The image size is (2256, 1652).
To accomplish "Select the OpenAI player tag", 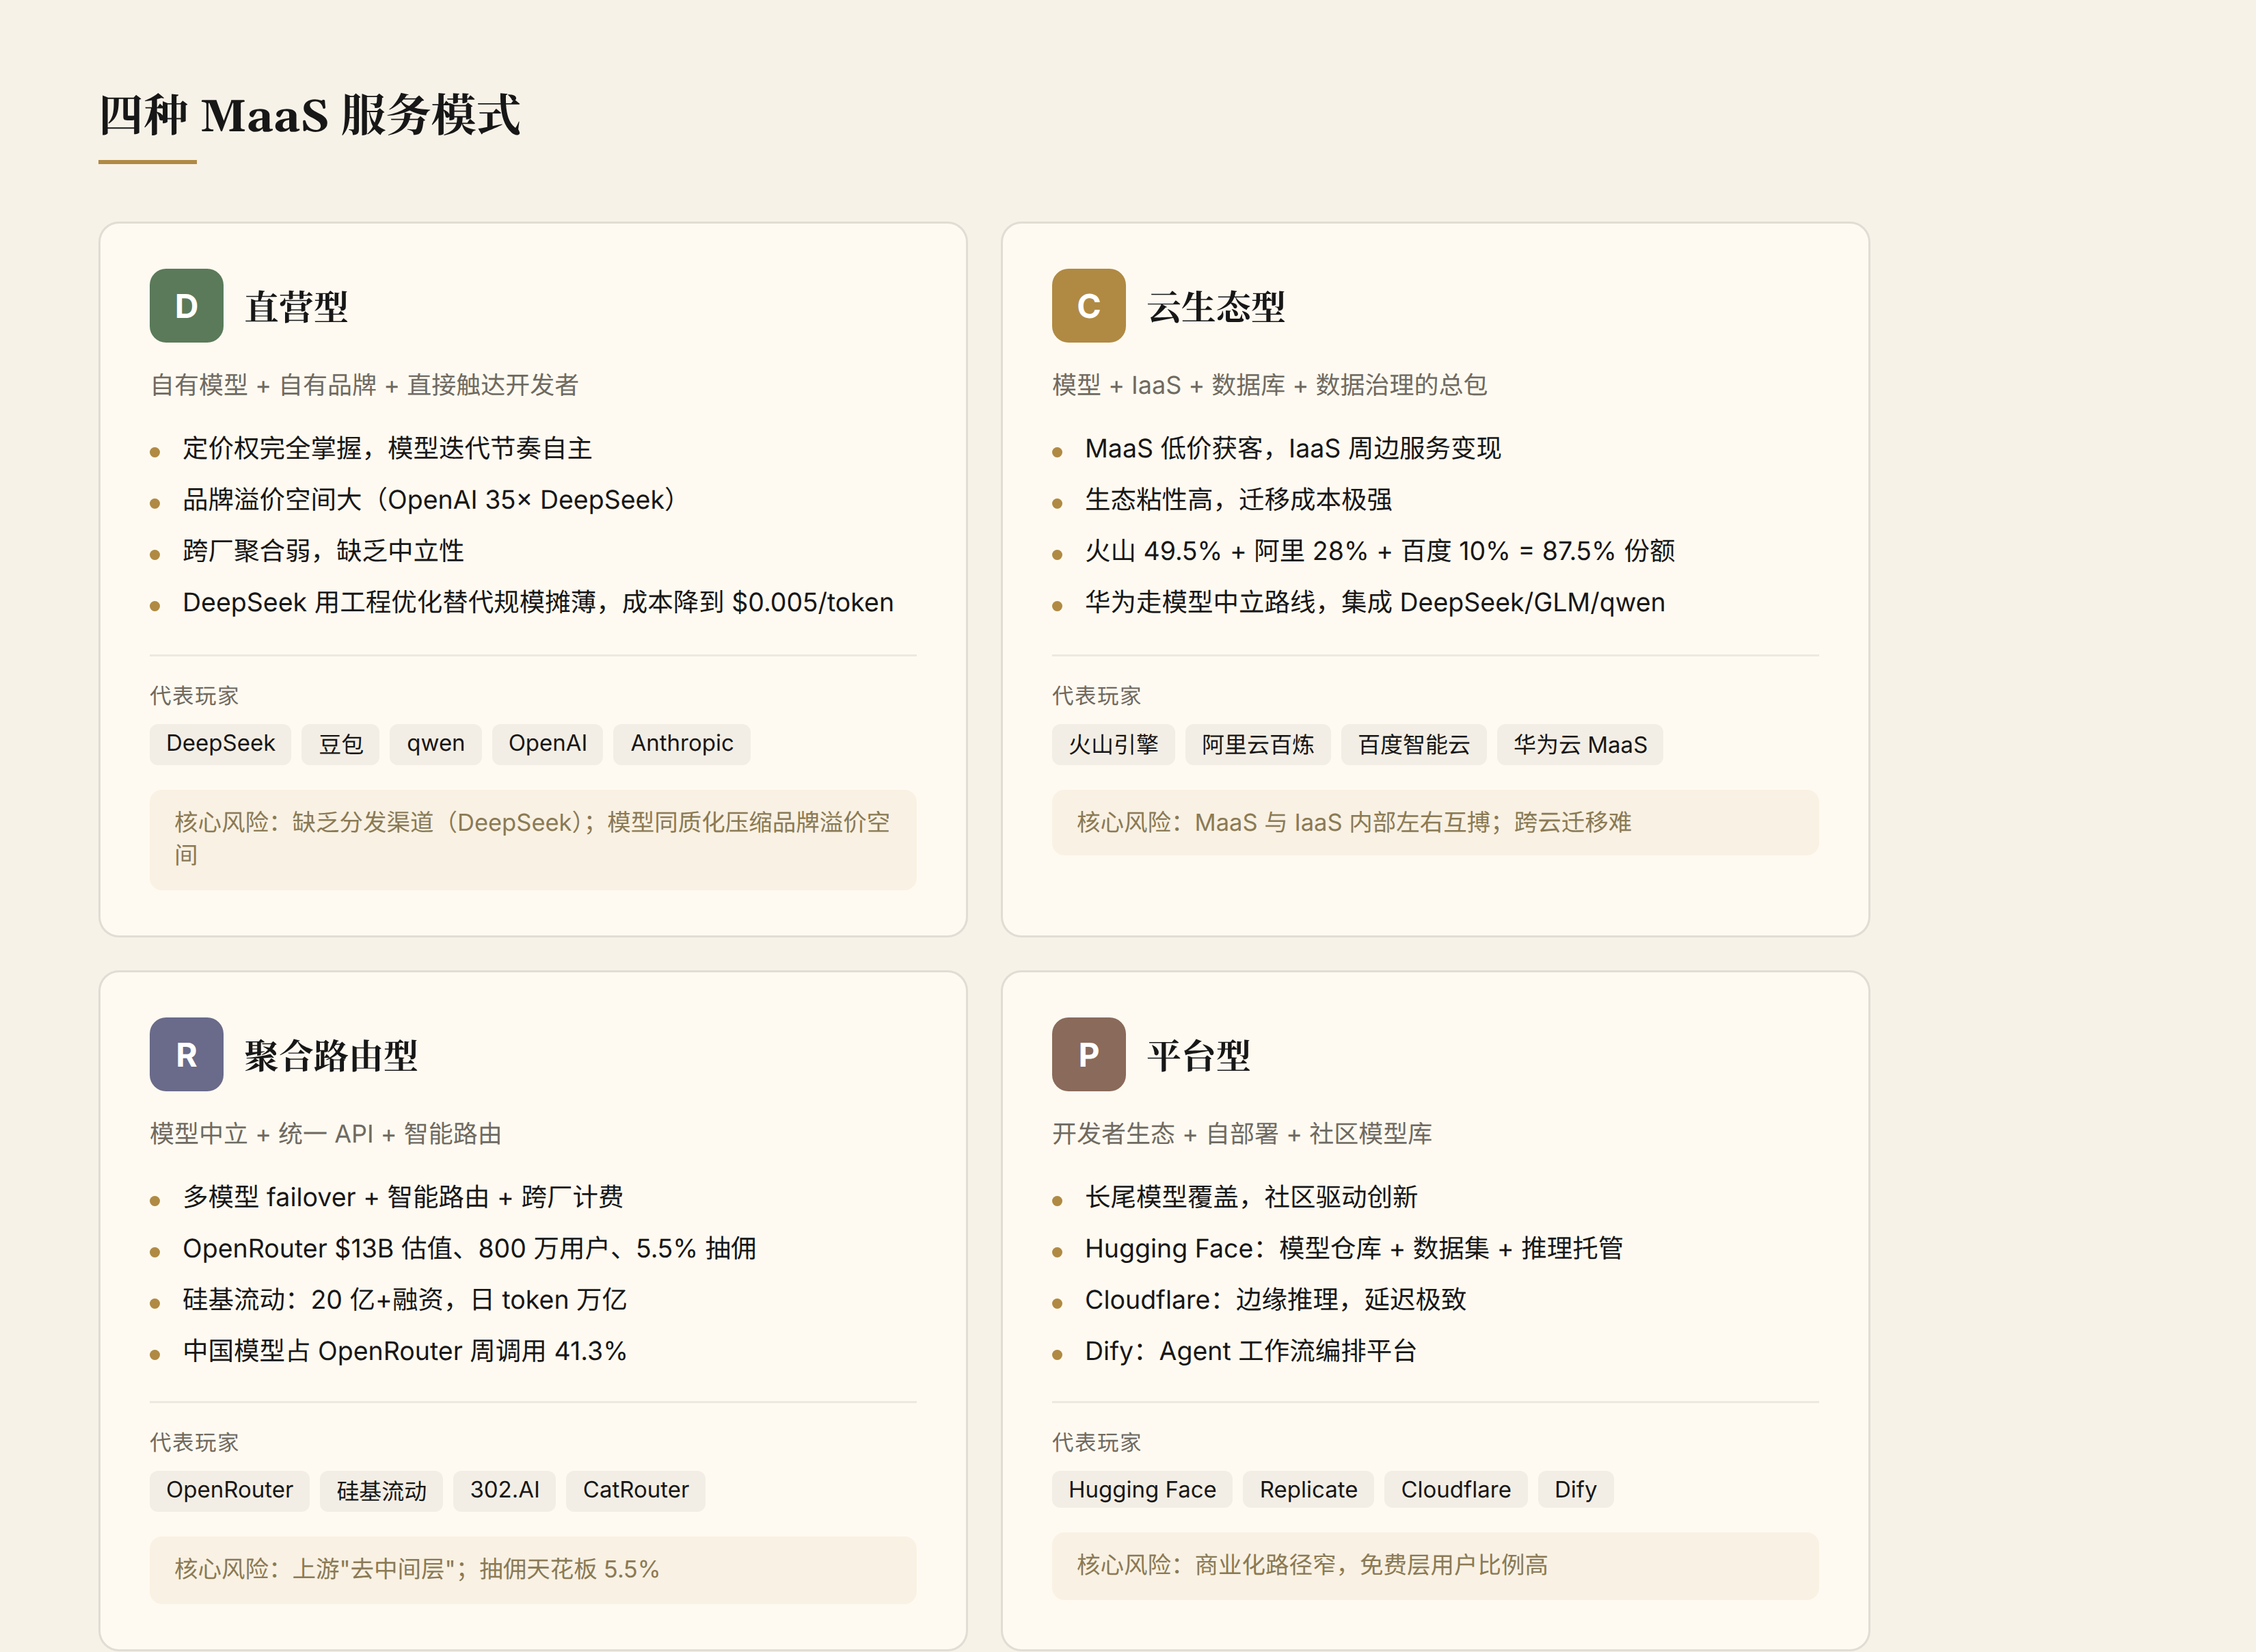I will coord(547,744).
